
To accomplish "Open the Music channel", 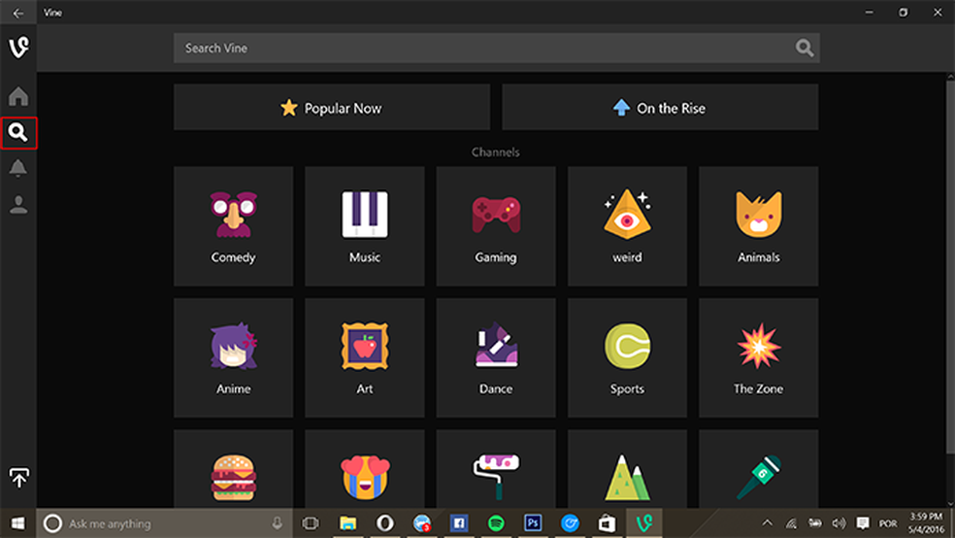I will coord(365,226).
